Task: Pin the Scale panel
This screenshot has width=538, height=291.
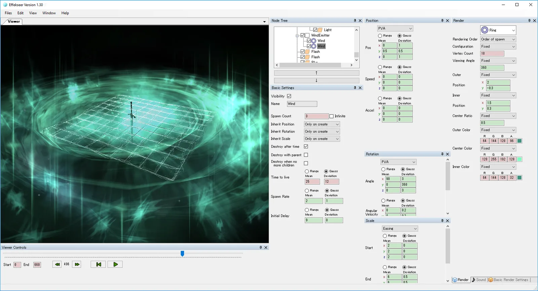Action: pyautogui.click(x=442, y=221)
